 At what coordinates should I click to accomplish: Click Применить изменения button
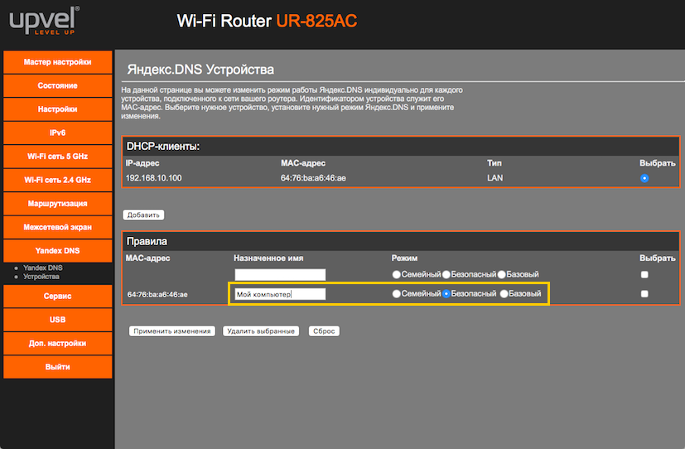click(x=172, y=331)
